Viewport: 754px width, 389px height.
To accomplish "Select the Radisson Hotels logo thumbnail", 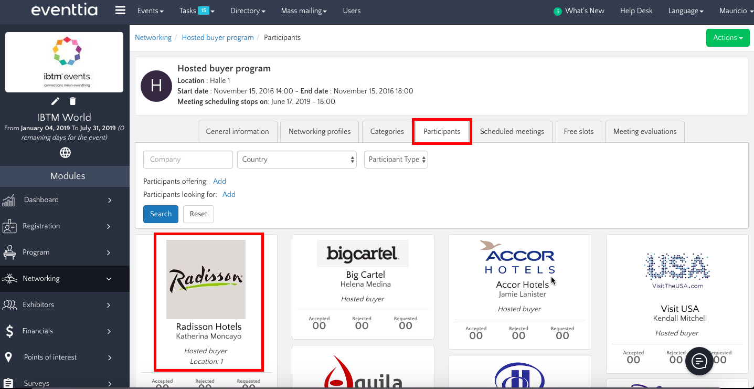I will pos(206,279).
